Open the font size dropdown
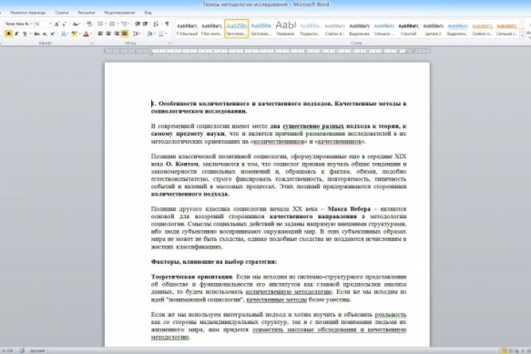This screenshot has width=531, height=354. (50, 24)
